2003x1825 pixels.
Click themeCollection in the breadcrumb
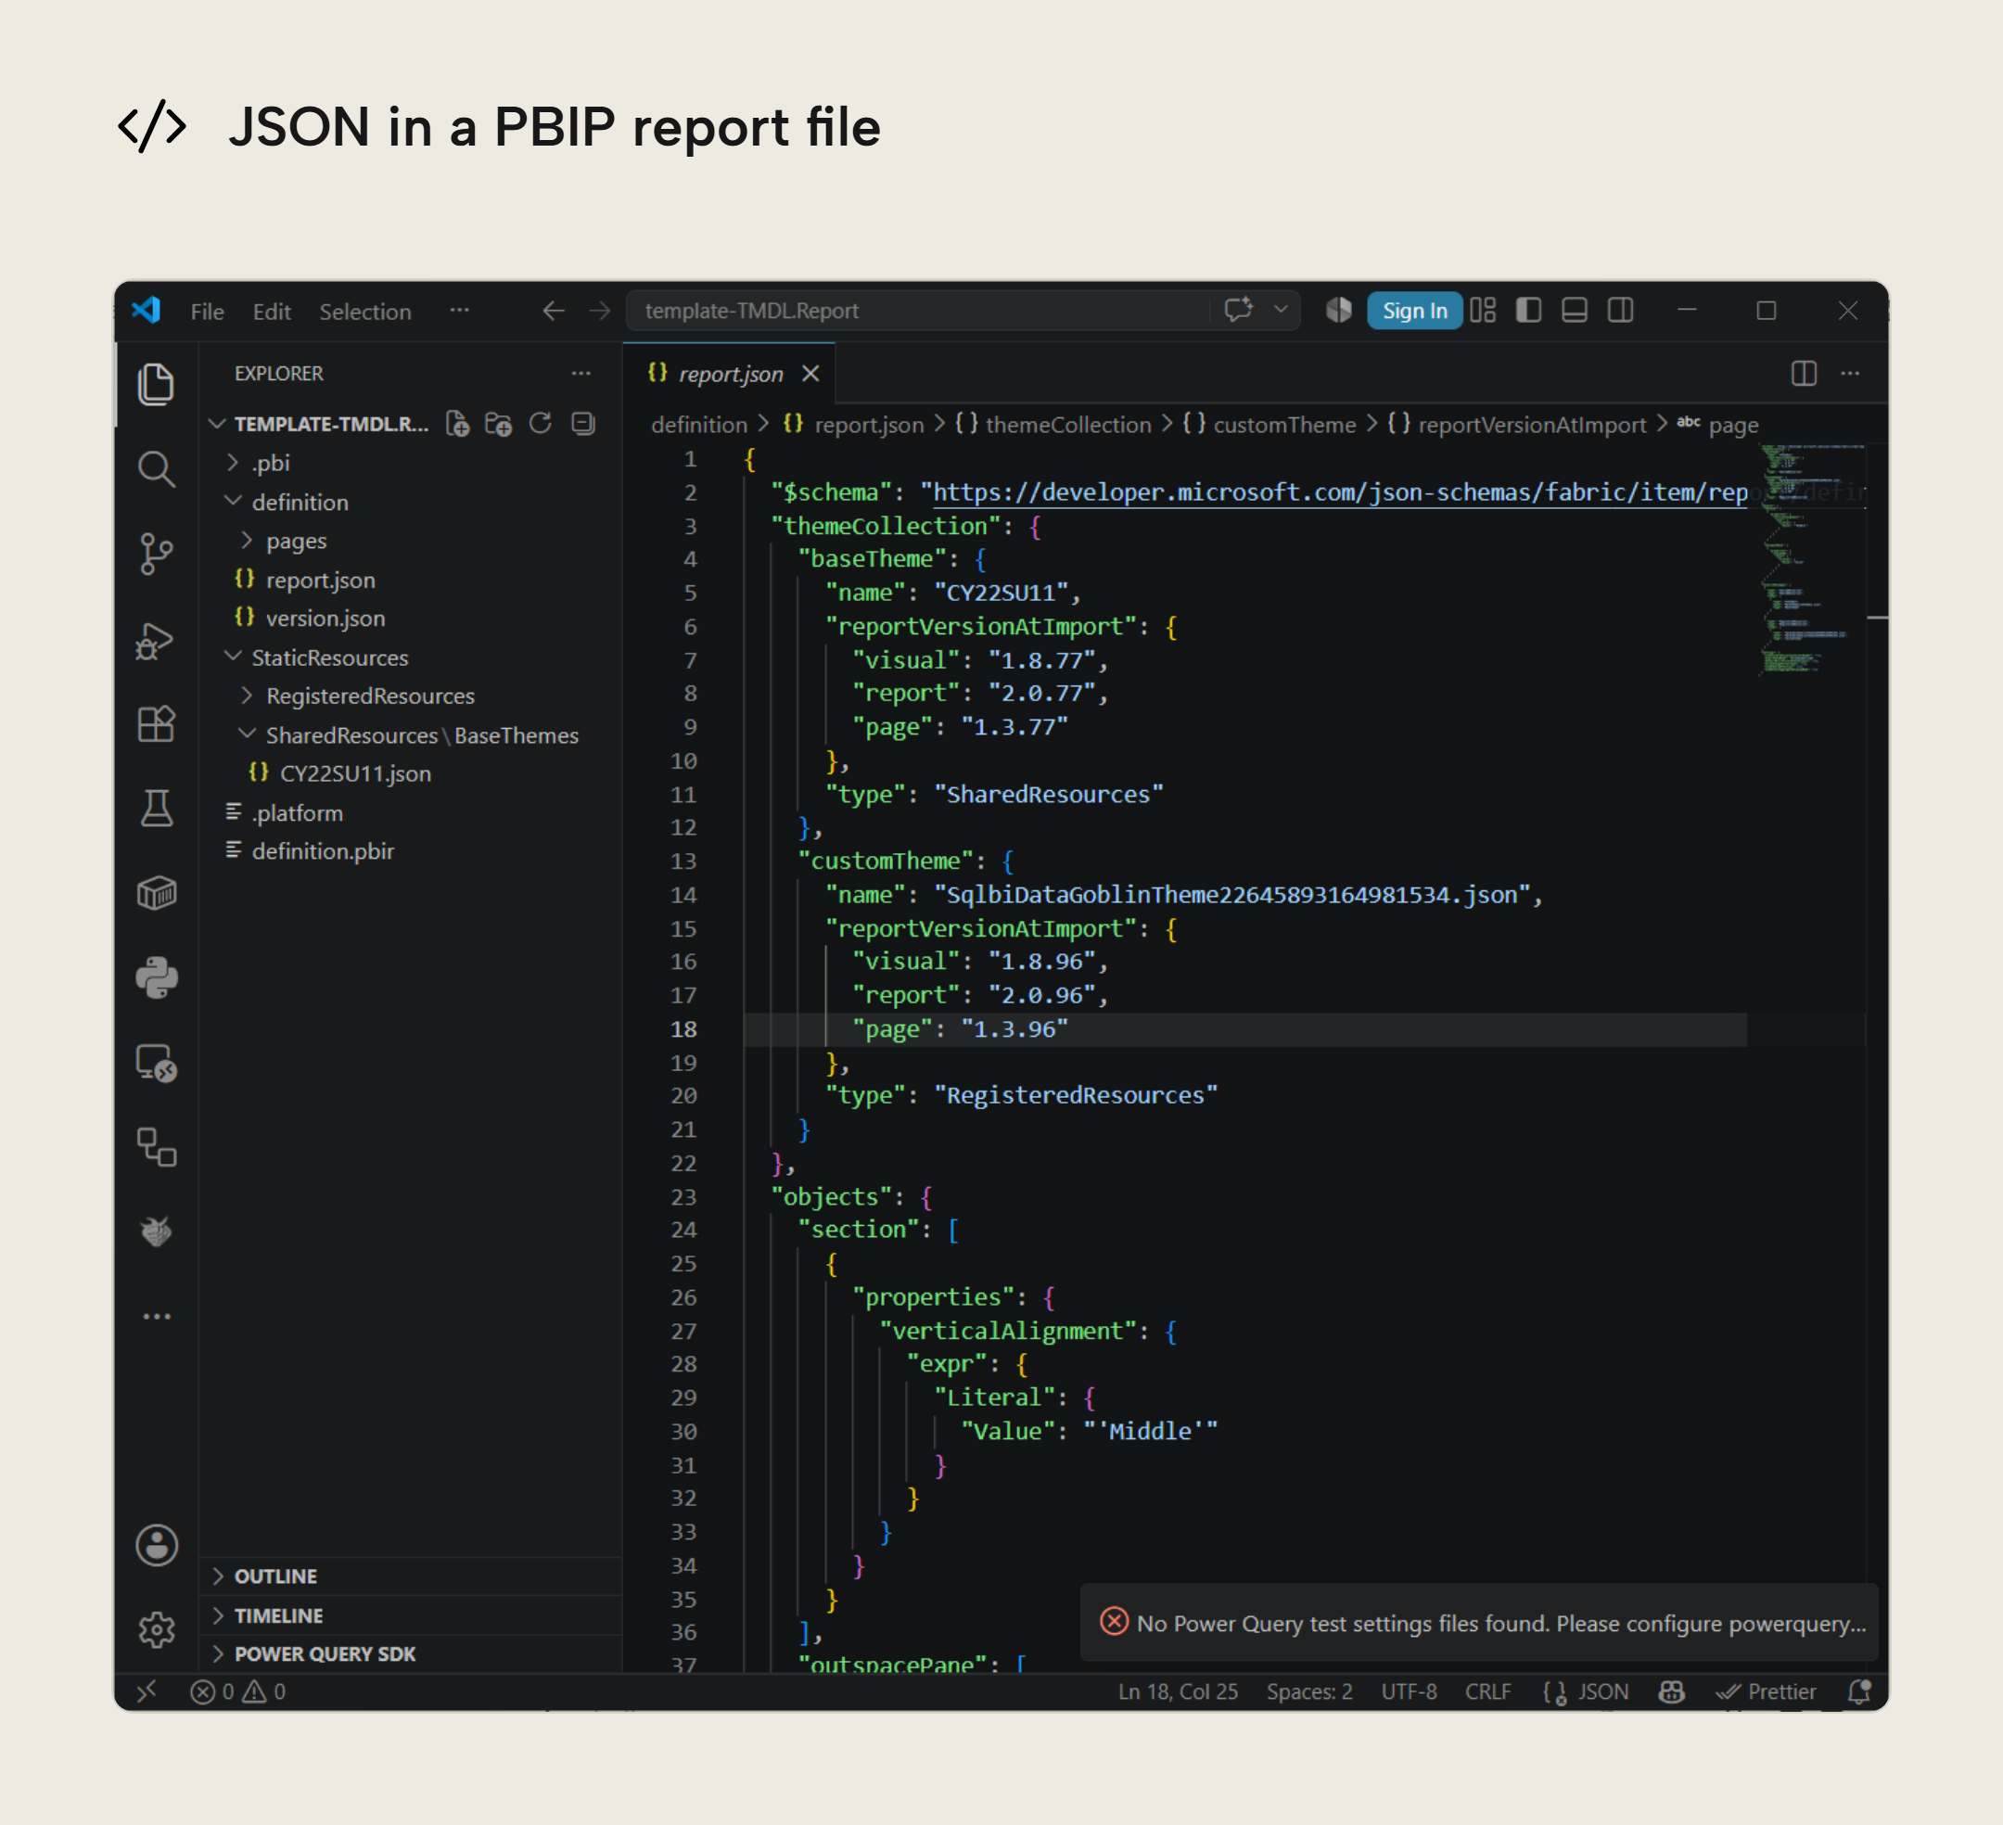pyautogui.click(x=1067, y=424)
